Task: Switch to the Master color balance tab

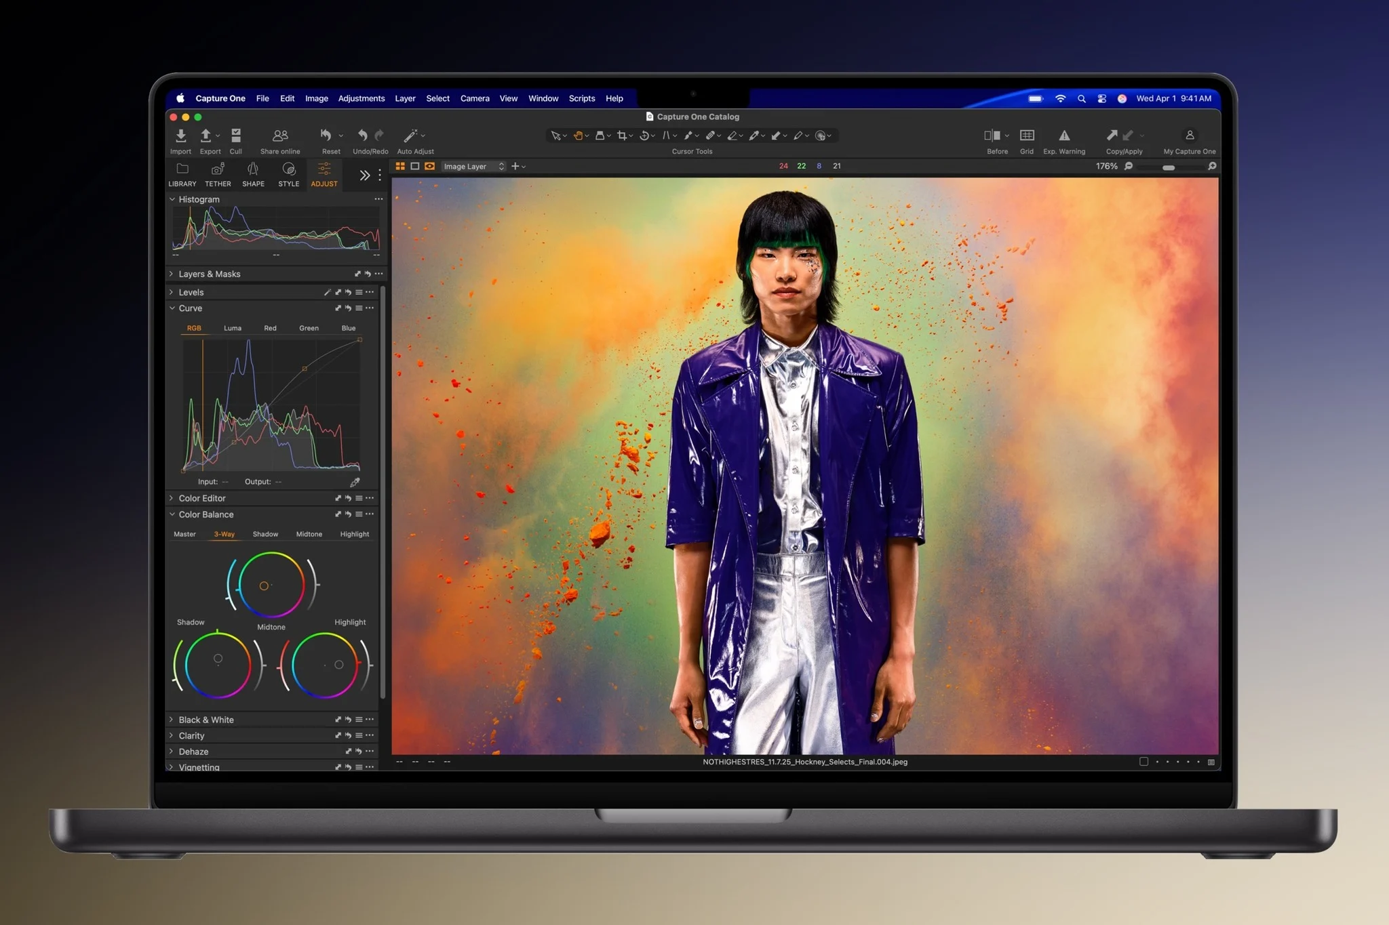Action: point(184,534)
